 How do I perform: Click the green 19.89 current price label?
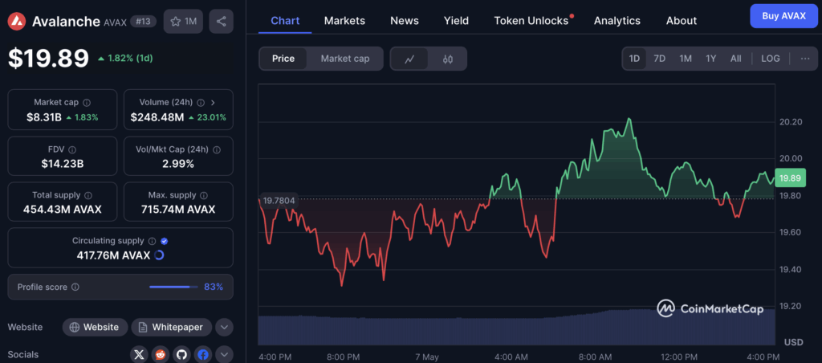click(790, 178)
